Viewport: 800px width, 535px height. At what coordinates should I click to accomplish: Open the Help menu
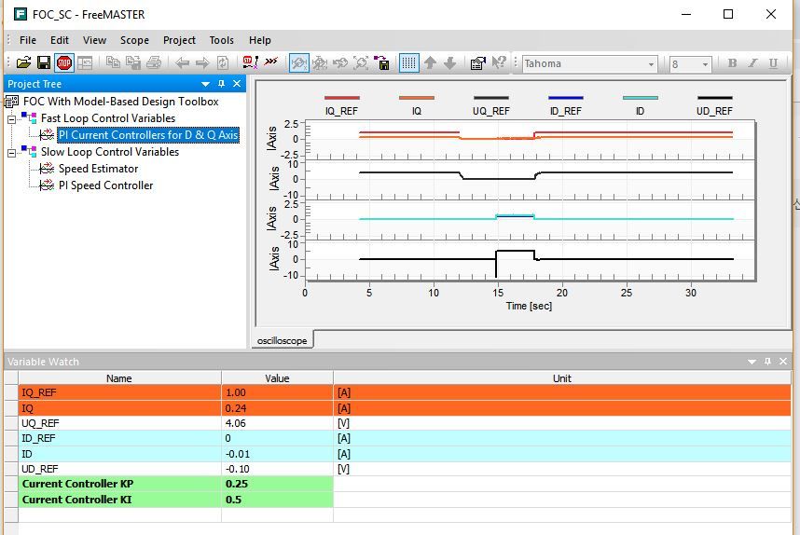(x=260, y=40)
